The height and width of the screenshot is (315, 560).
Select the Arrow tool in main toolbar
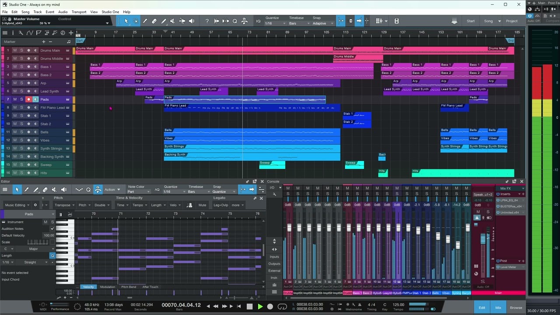tap(126, 21)
